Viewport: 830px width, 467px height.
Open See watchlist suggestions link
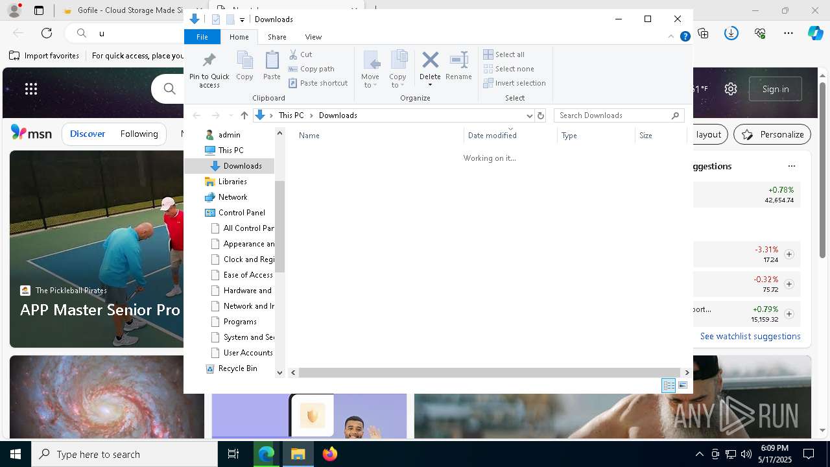tap(750, 336)
